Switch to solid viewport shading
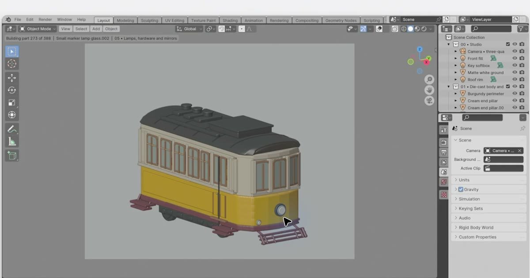Screen dimensions: 530x278 410,29
